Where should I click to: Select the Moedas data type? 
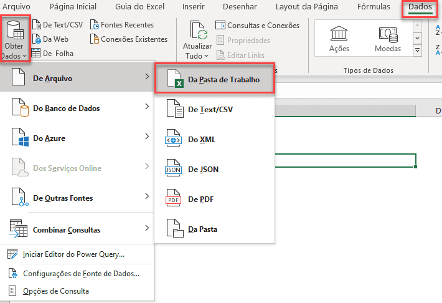click(388, 39)
